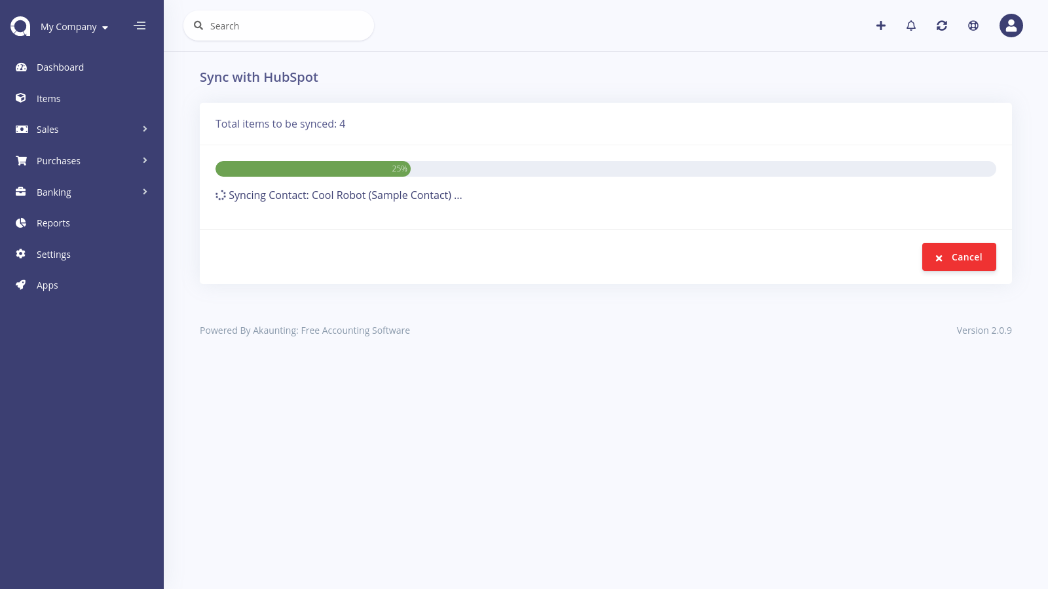Toggle the sidebar with the hamburger icon
The width and height of the screenshot is (1048, 589).
[x=140, y=26]
